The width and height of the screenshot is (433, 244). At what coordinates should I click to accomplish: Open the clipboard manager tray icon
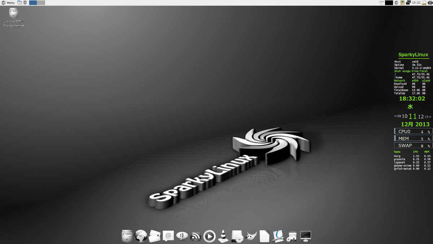(x=402, y=3)
